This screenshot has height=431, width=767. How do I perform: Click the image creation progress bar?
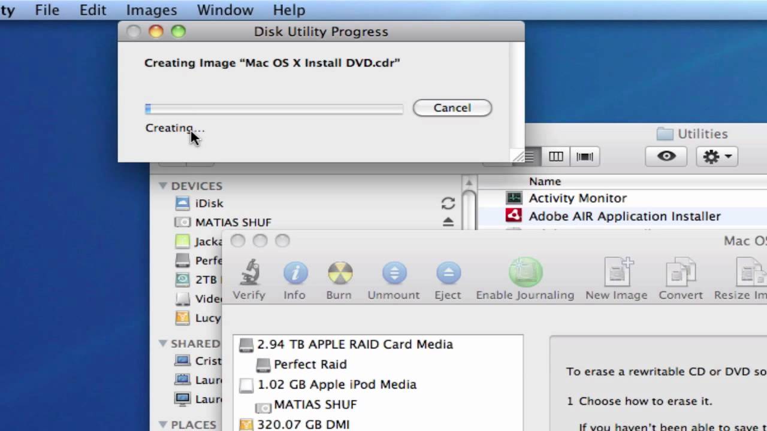pyautogui.click(x=274, y=109)
